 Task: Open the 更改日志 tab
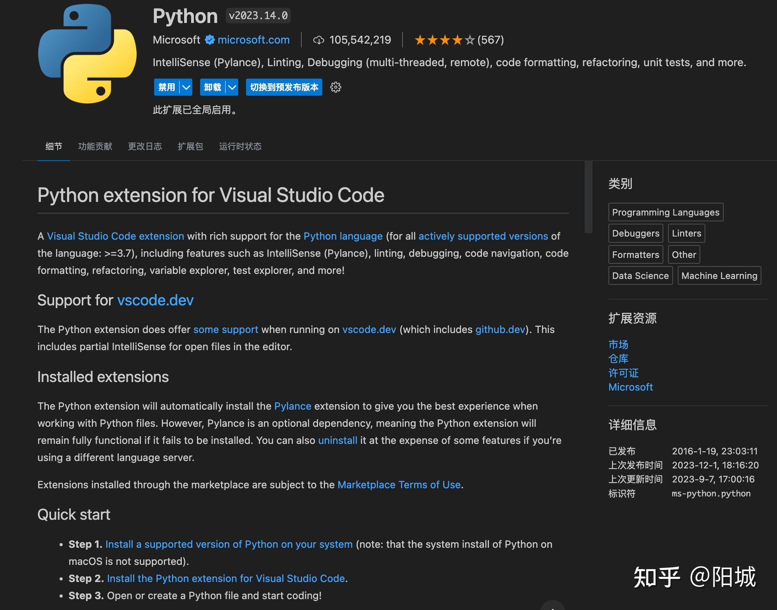coord(144,147)
